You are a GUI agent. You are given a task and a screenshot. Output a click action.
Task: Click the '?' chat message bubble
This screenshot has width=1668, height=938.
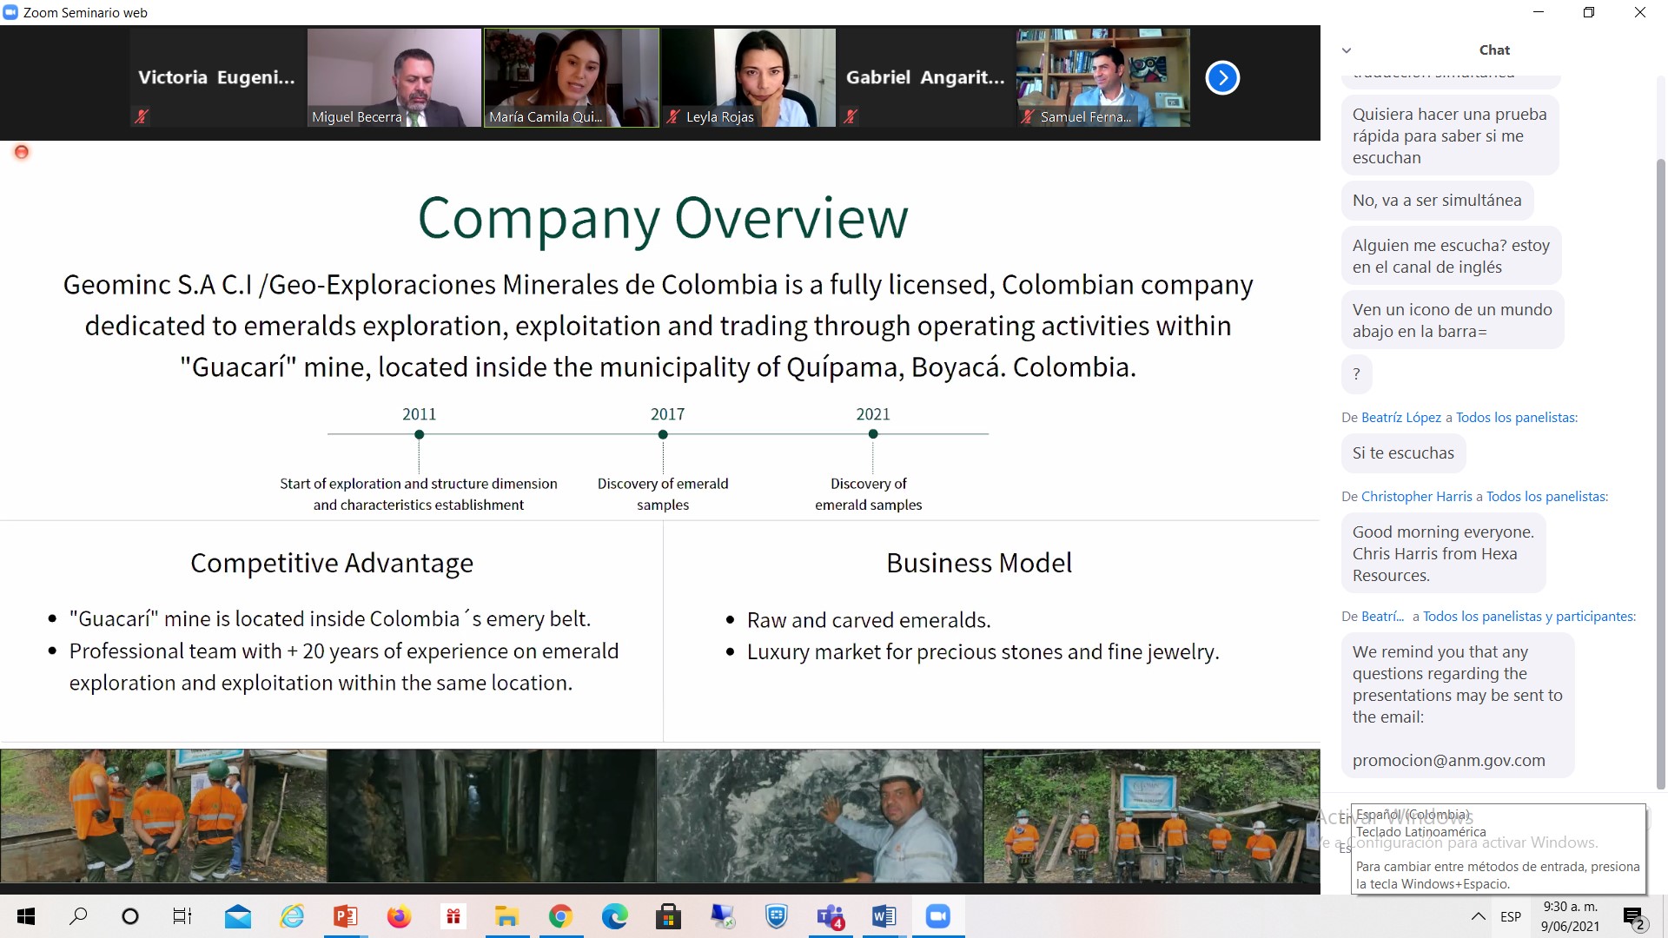coord(1356,375)
